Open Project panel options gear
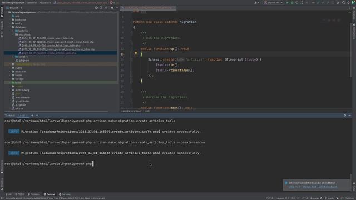Screen dimensions: 356x200 pyautogui.click(x=112, y=8)
